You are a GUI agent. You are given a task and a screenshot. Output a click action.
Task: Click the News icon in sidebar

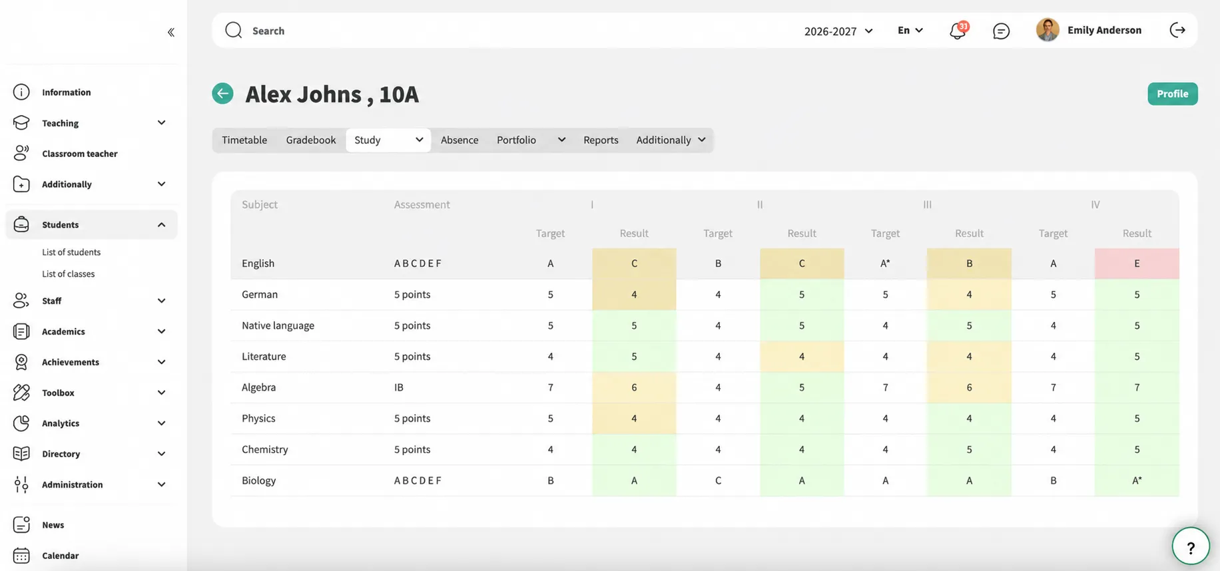point(21,524)
